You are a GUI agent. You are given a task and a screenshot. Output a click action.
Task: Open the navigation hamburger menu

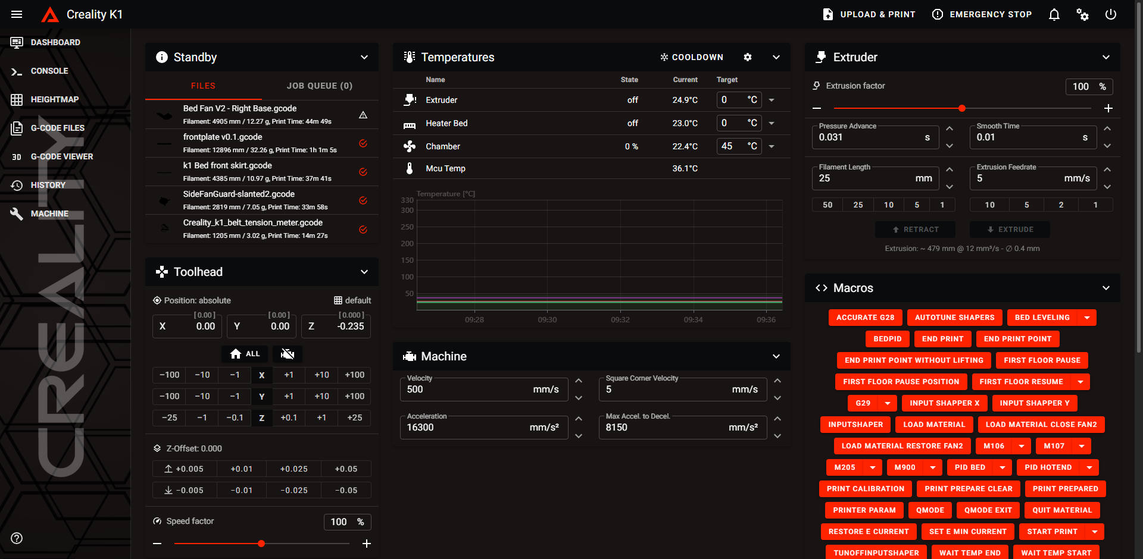click(x=16, y=14)
